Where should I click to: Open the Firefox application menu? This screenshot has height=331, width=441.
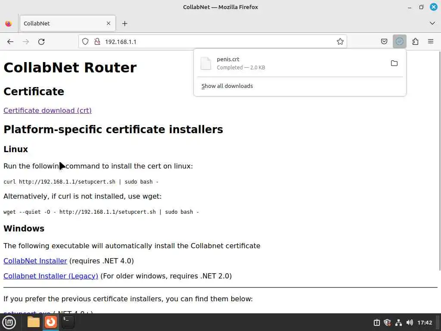click(431, 42)
